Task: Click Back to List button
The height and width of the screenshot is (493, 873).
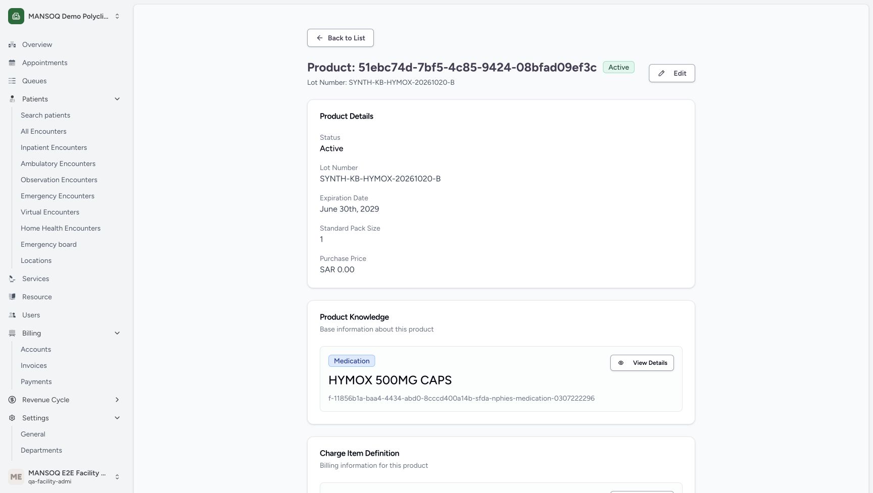Action: pos(341,38)
